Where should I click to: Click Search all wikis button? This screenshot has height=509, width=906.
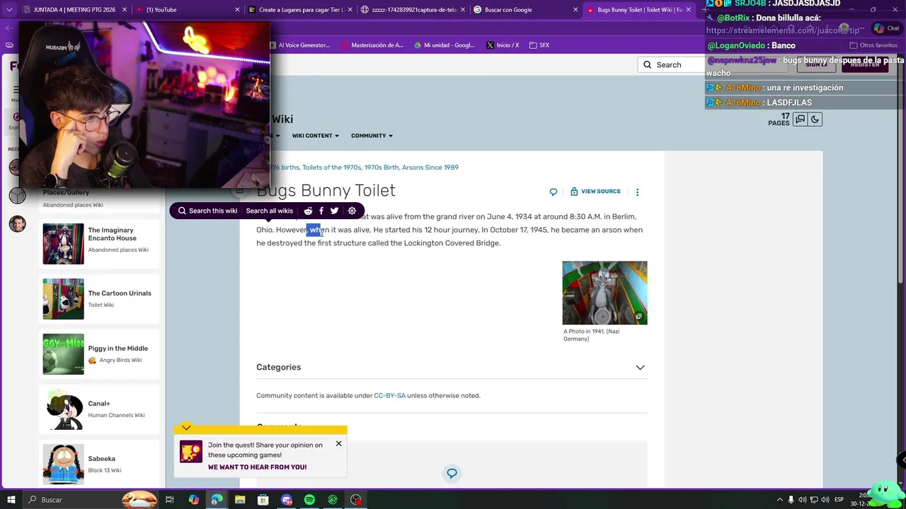pyautogui.click(x=269, y=211)
